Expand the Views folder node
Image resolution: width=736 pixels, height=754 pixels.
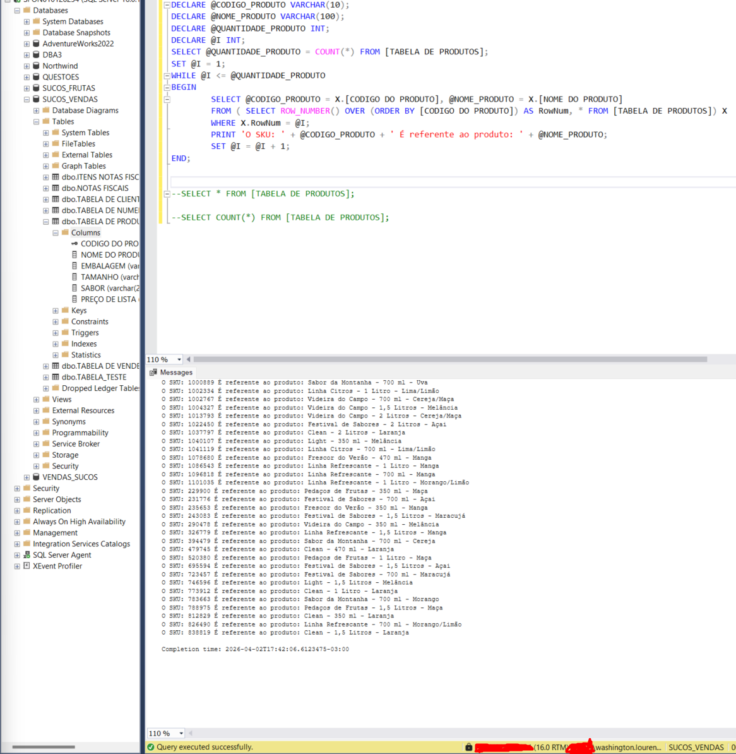(x=36, y=400)
